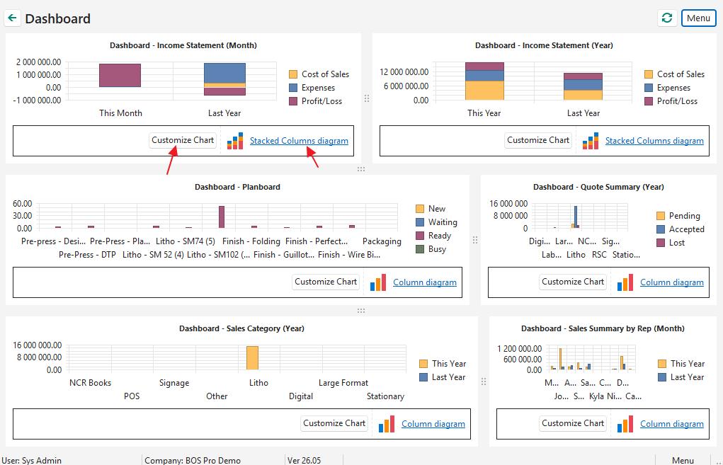Click the This Month bar in Income Statement (Month)

[x=120, y=75]
